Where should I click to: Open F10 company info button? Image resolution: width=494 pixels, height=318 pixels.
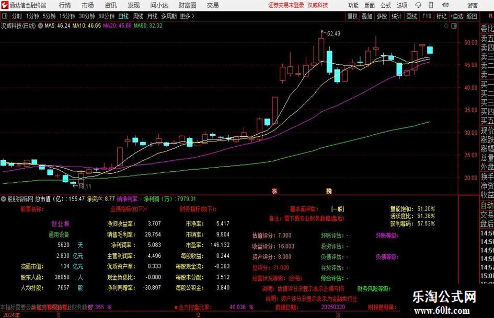tap(427, 16)
